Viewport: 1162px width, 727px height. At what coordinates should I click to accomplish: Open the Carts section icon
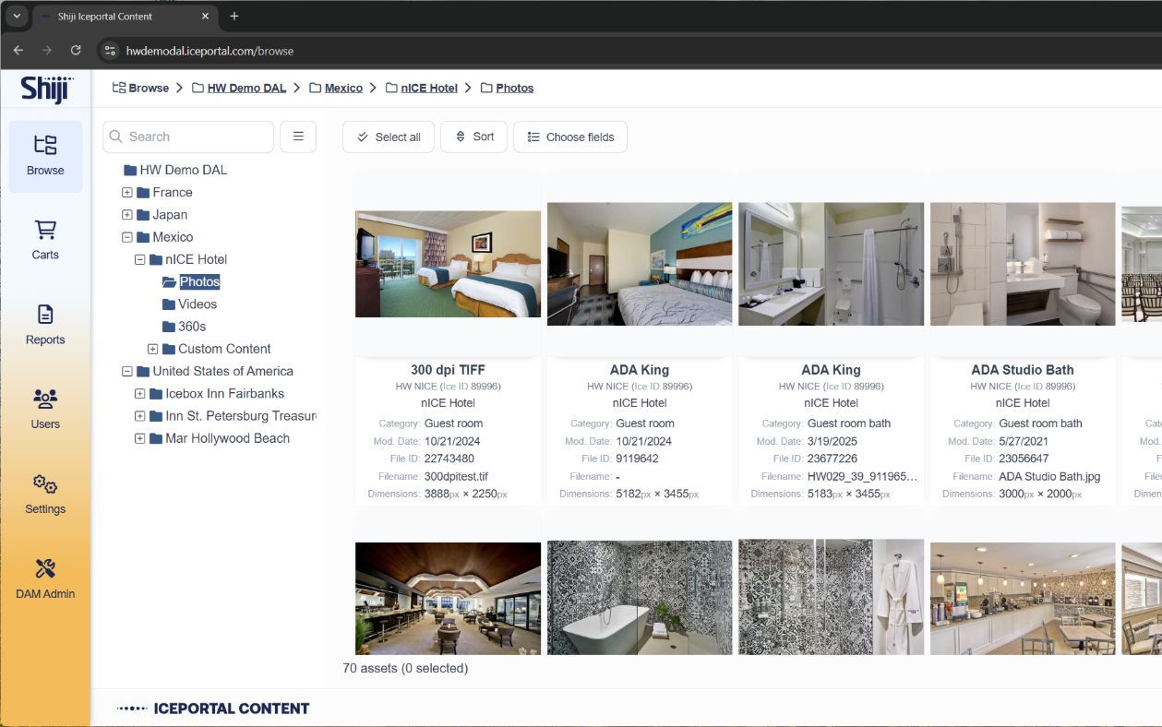point(45,230)
